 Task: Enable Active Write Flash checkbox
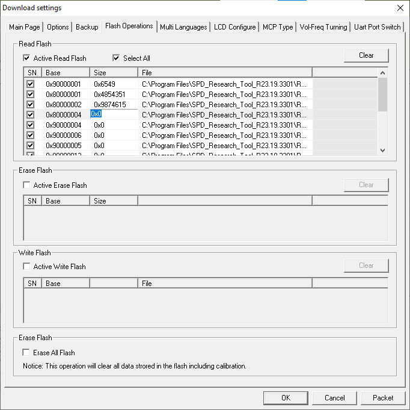click(26, 267)
